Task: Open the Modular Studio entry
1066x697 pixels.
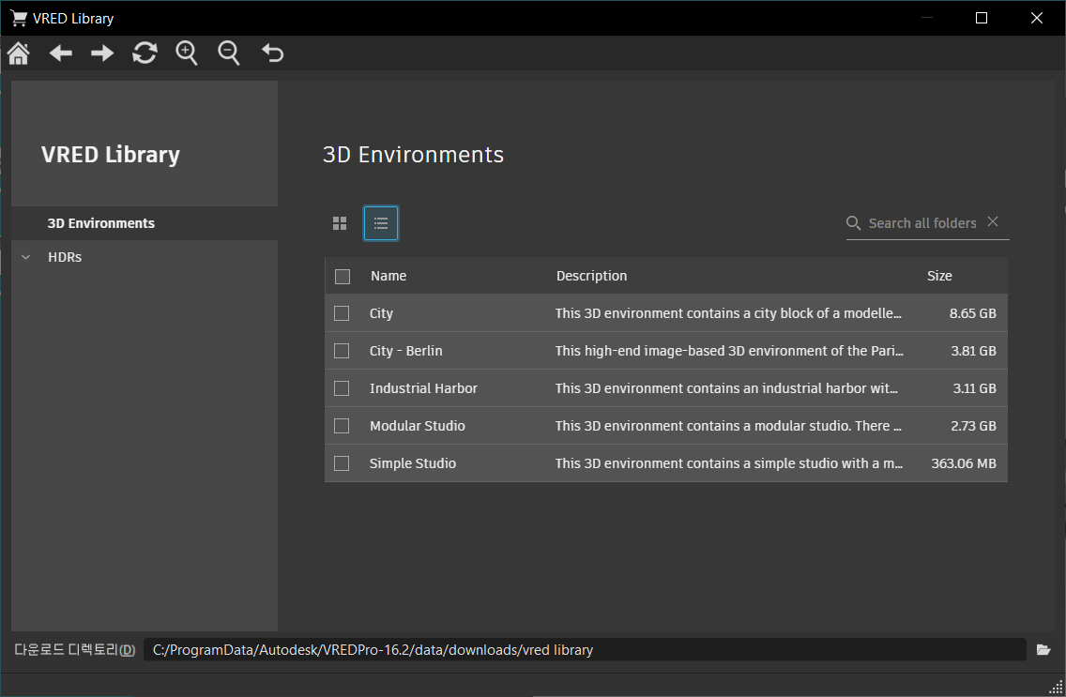Action: (418, 426)
